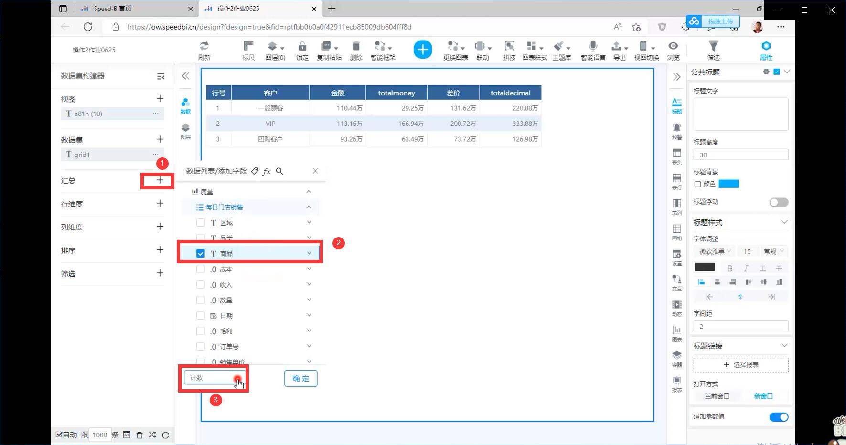Open the 智能语音 microphone tool
Screen dimensions: 846x445
(x=593, y=50)
